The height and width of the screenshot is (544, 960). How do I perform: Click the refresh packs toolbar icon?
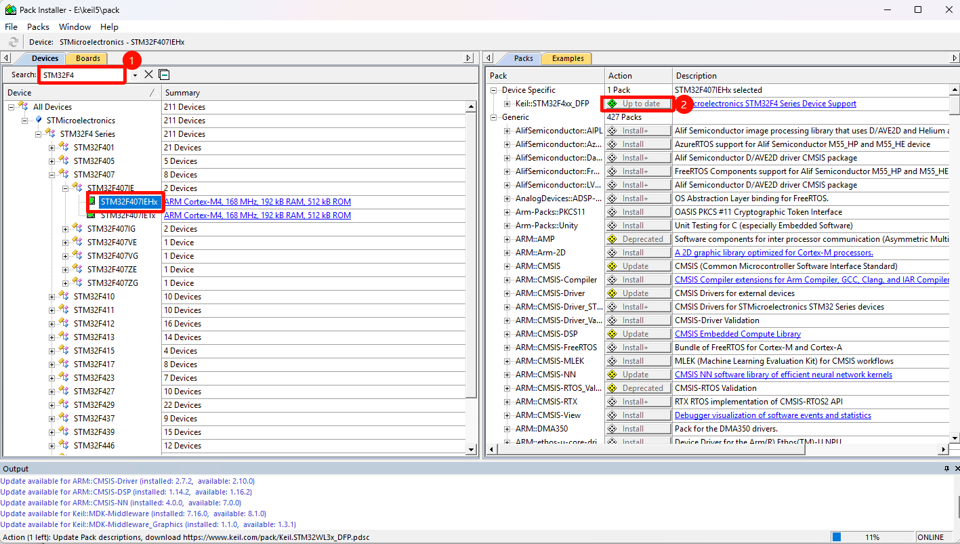click(14, 42)
